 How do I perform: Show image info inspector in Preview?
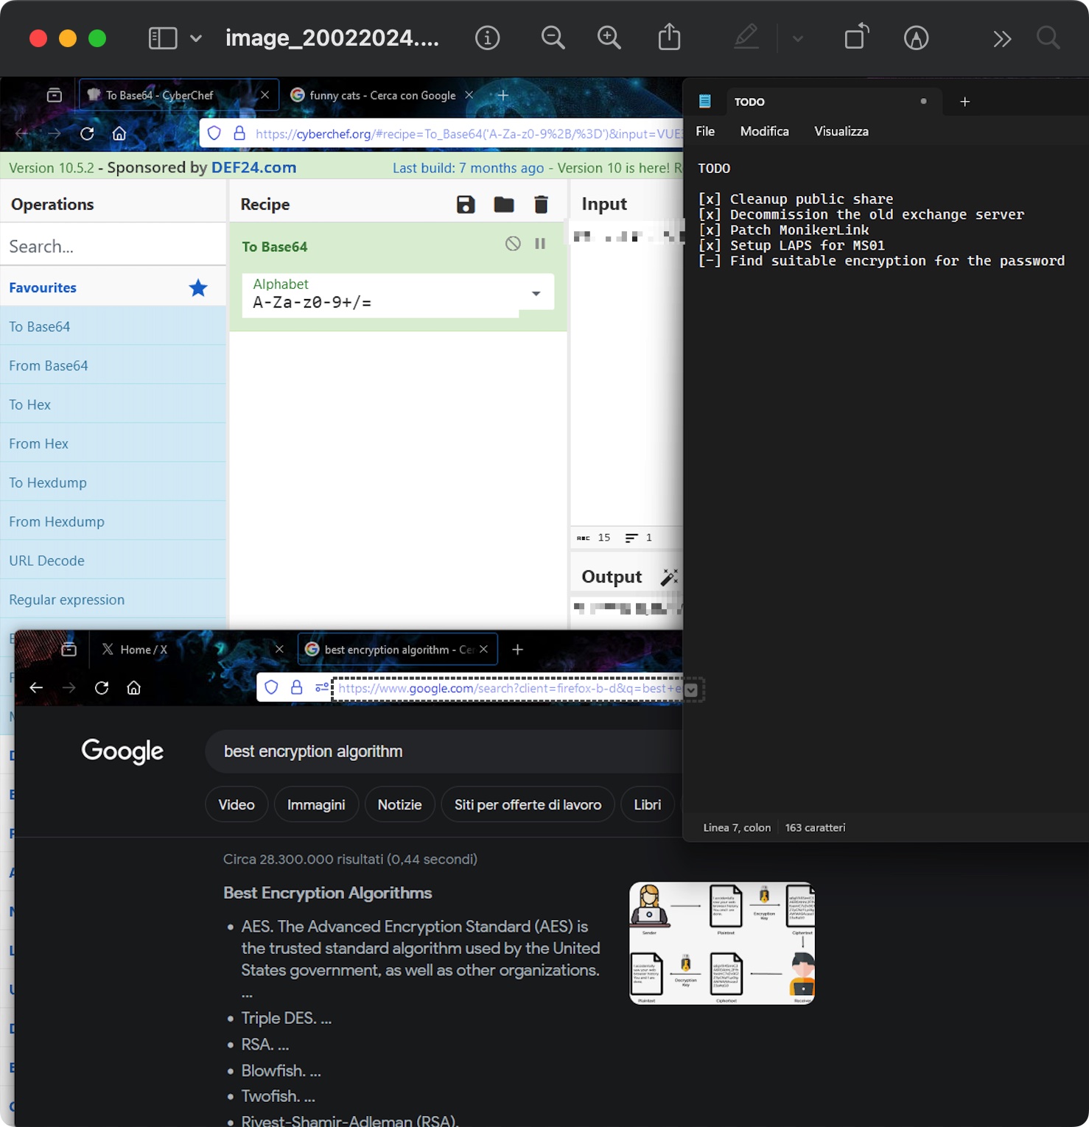coord(487,38)
